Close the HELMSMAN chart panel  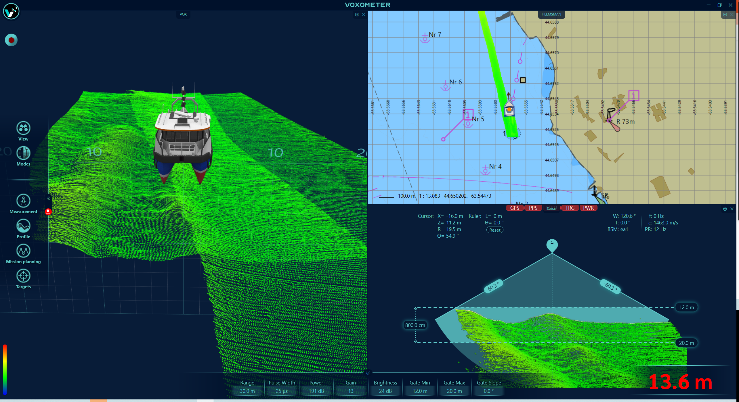[x=732, y=14]
